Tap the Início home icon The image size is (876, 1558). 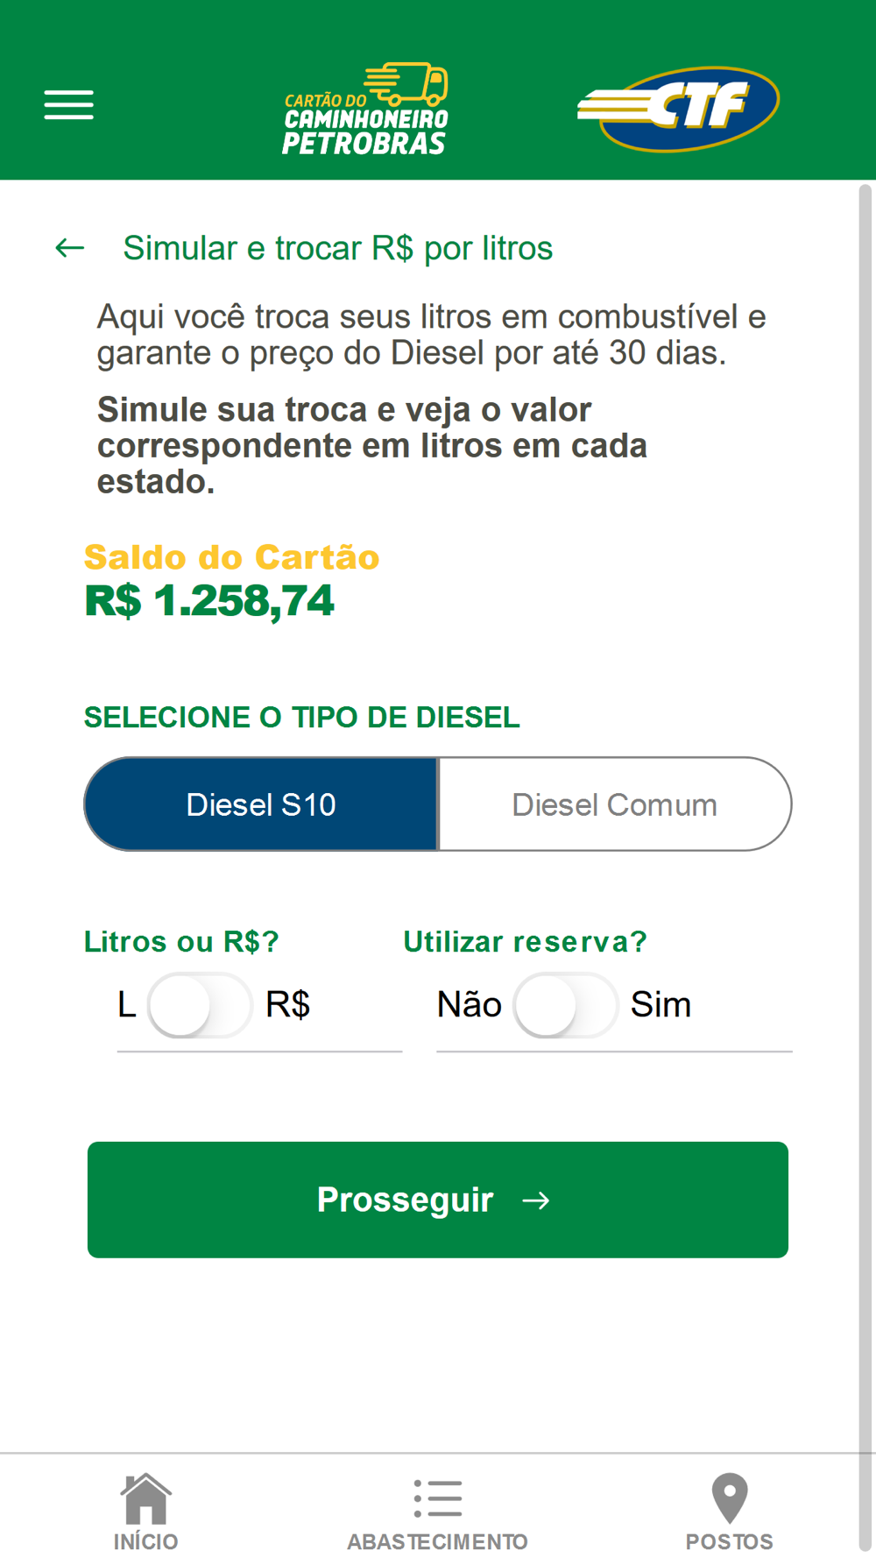[x=145, y=1498]
